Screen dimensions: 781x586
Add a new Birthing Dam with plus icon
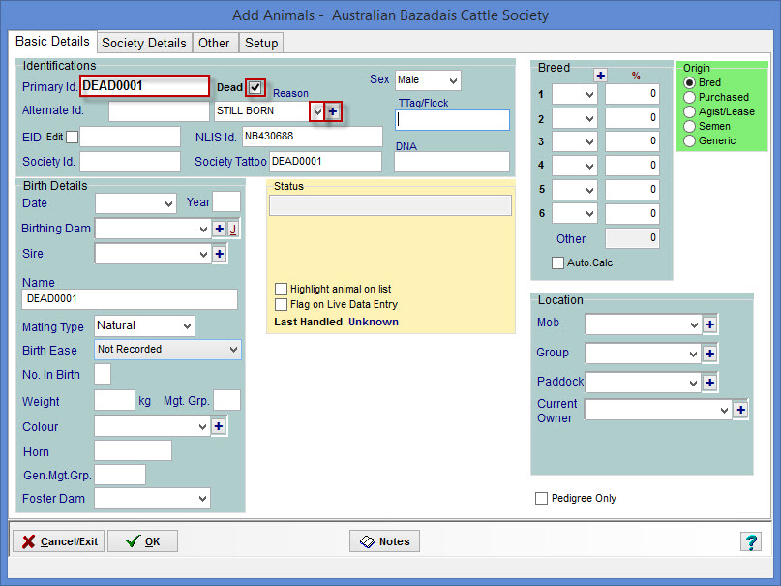click(x=219, y=229)
